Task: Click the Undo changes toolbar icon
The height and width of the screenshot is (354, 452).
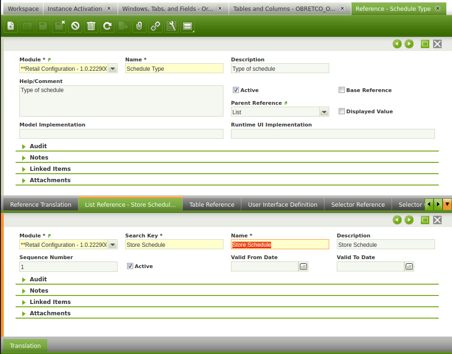Action: pyautogui.click(x=75, y=26)
